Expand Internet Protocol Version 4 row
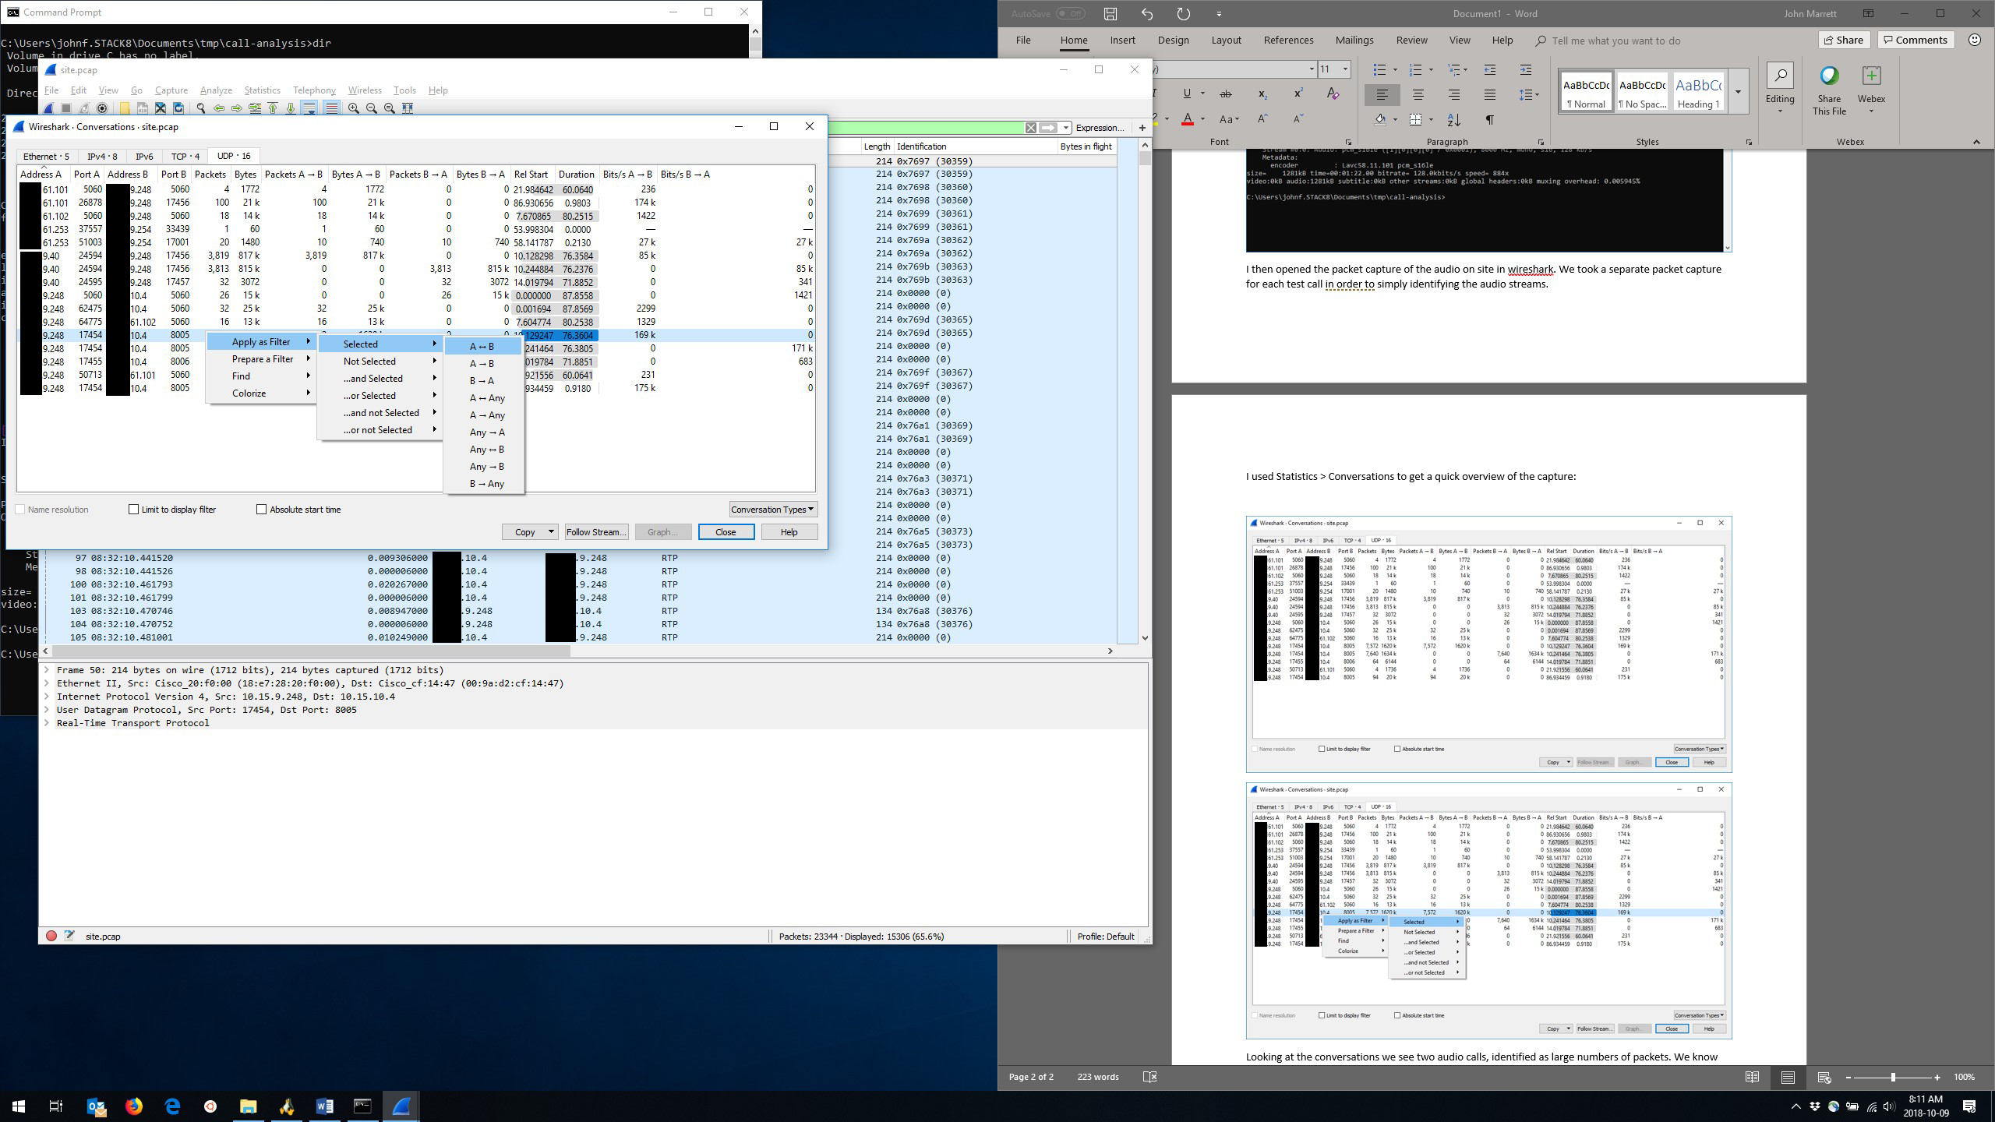This screenshot has width=1995, height=1122. 48,697
